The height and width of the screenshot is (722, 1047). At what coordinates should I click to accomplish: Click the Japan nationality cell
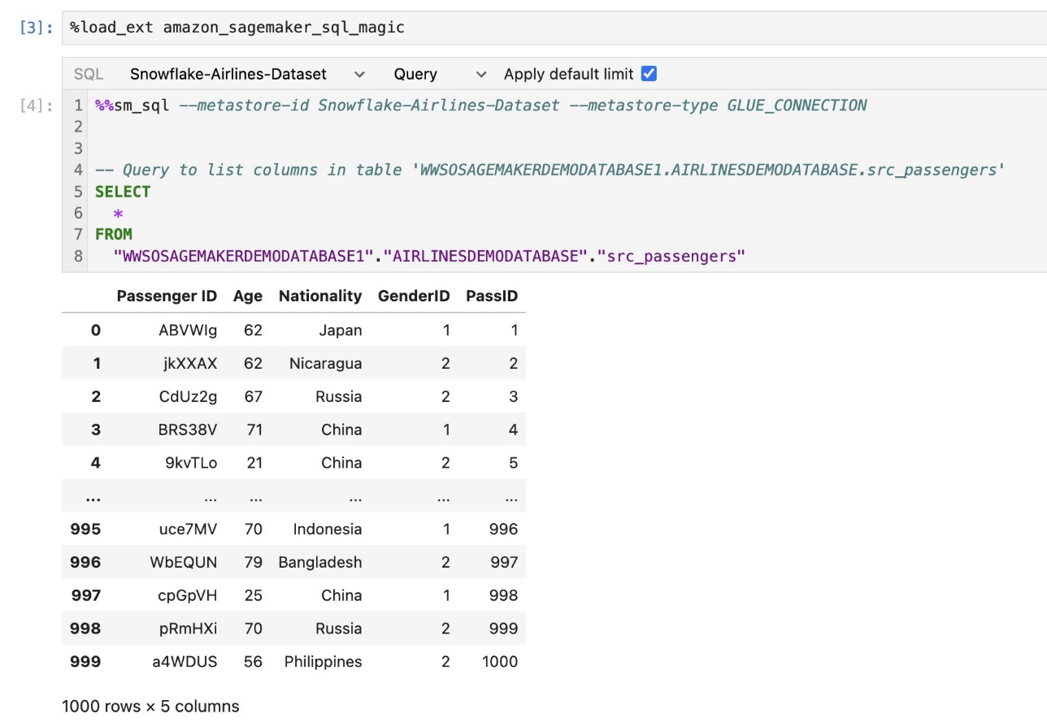tap(341, 331)
